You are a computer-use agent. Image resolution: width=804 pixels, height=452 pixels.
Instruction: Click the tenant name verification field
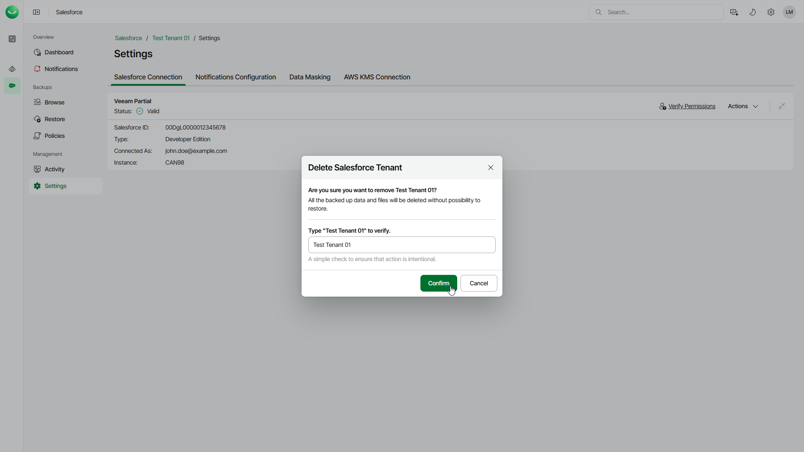pos(402,245)
